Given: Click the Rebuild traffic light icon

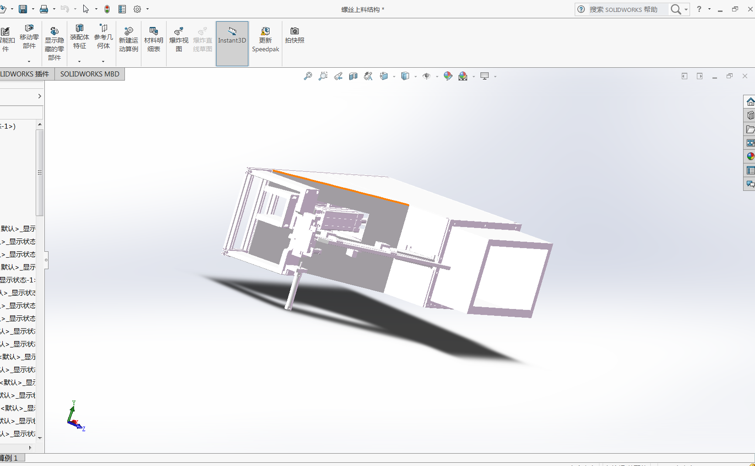Looking at the screenshot, I should [107, 9].
